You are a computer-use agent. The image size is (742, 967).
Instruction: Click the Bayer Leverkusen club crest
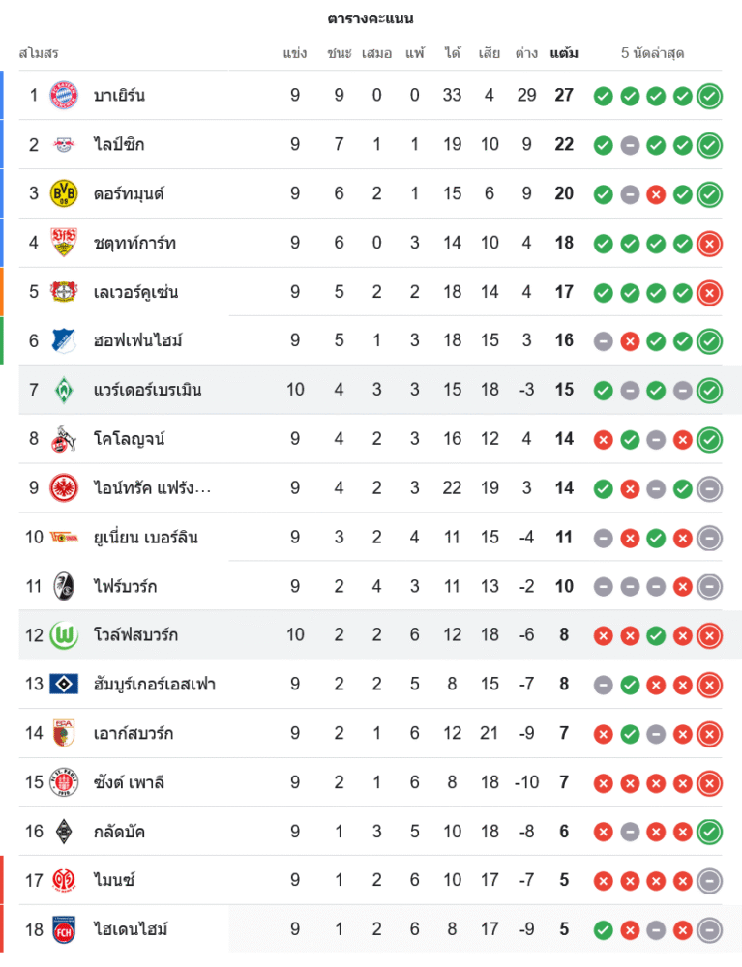pos(64,291)
